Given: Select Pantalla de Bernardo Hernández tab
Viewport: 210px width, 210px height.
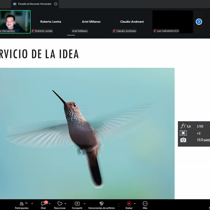Looking at the screenshot, I should [35, 4].
